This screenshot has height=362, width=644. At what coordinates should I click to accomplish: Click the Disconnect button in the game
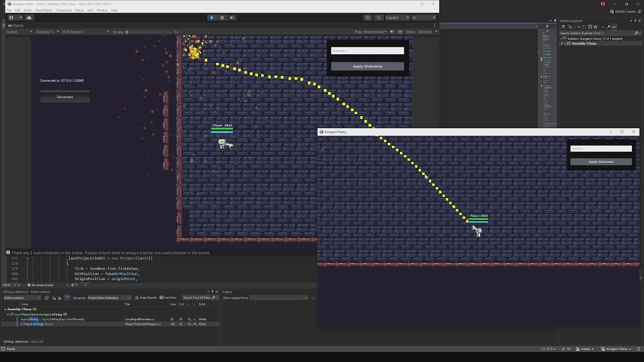coord(65,97)
